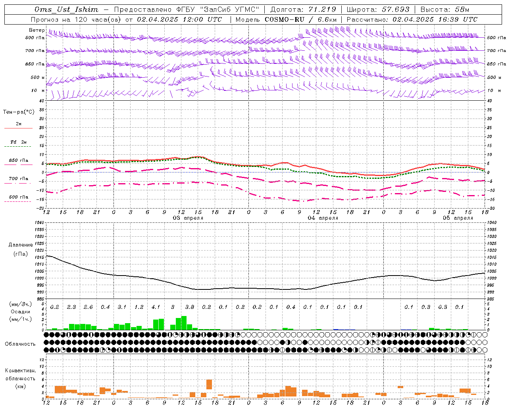Click the Облачность panel label
The image size is (508, 406).
(20, 344)
